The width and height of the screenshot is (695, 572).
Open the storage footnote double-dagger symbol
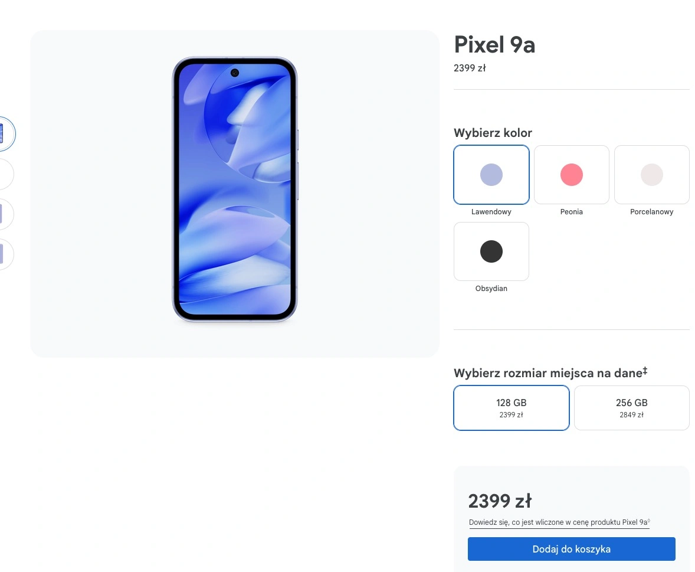(645, 370)
